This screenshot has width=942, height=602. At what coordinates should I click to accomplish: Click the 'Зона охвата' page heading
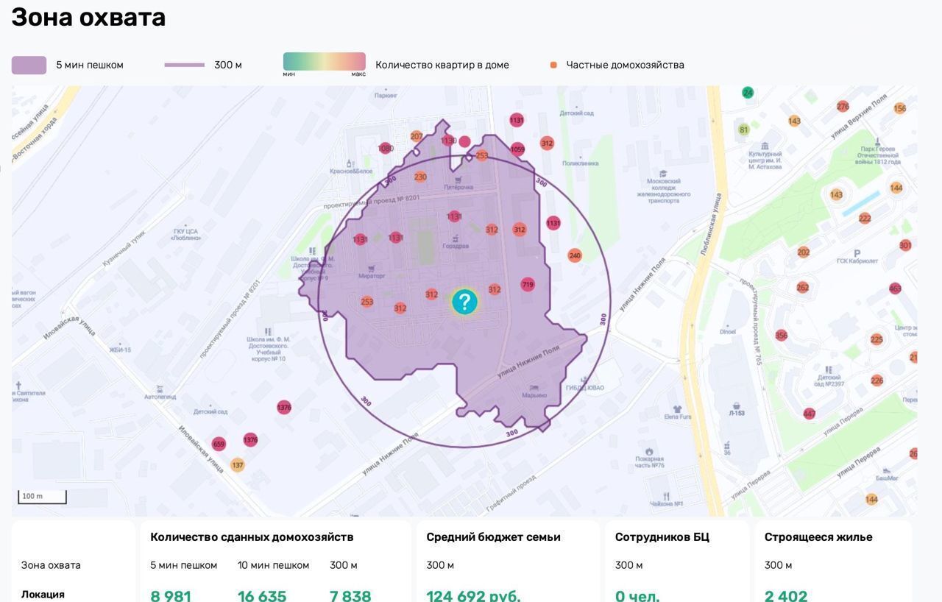pos(88,17)
